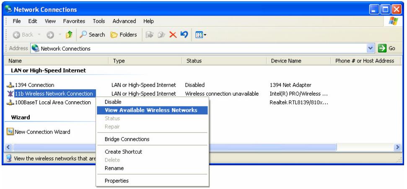
Task: Open the Help menu
Action: point(148,21)
